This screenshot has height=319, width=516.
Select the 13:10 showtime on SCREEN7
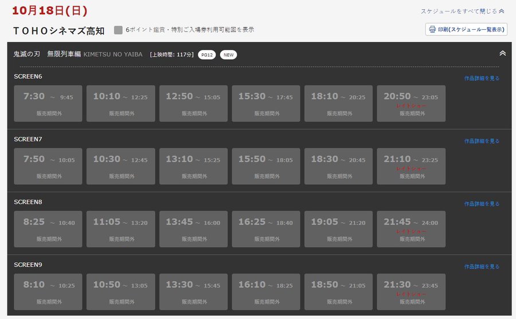(x=194, y=166)
